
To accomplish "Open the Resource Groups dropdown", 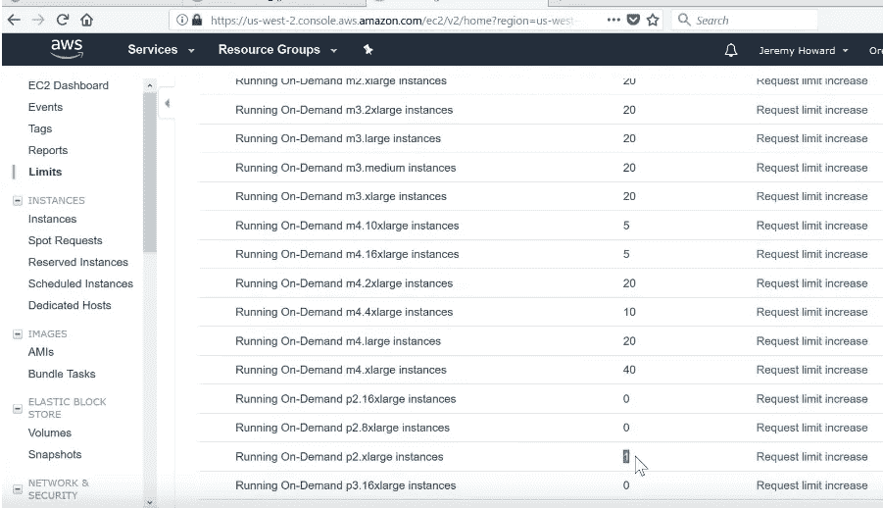I will click(277, 50).
